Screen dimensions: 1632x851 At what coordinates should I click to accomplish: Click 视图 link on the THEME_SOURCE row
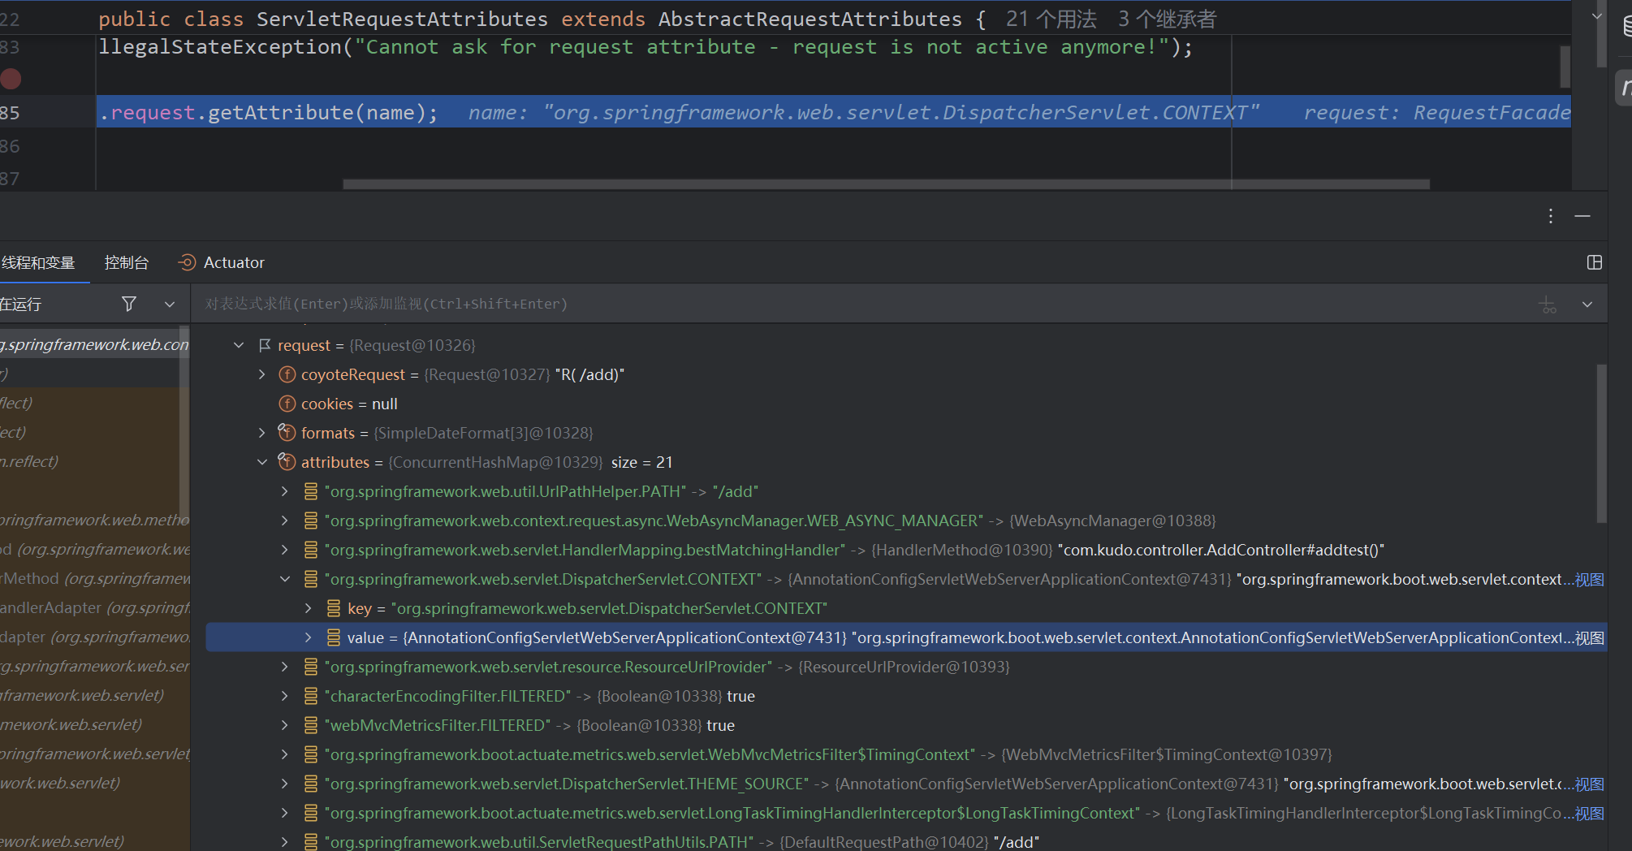pos(1590,784)
